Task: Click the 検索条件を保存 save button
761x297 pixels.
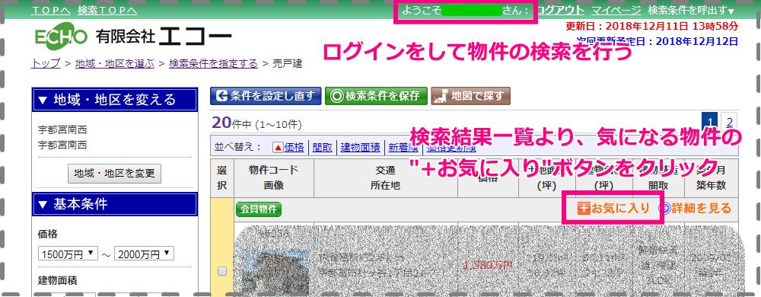Action: tap(376, 96)
